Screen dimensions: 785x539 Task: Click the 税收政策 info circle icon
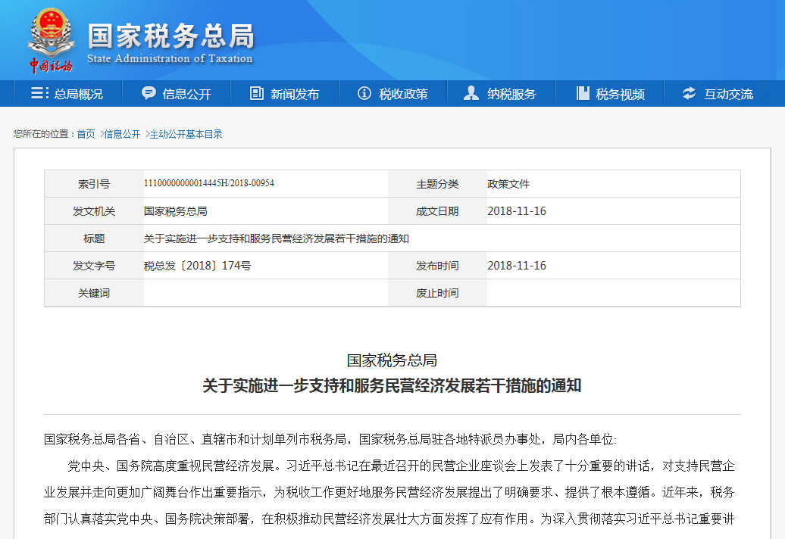click(364, 93)
